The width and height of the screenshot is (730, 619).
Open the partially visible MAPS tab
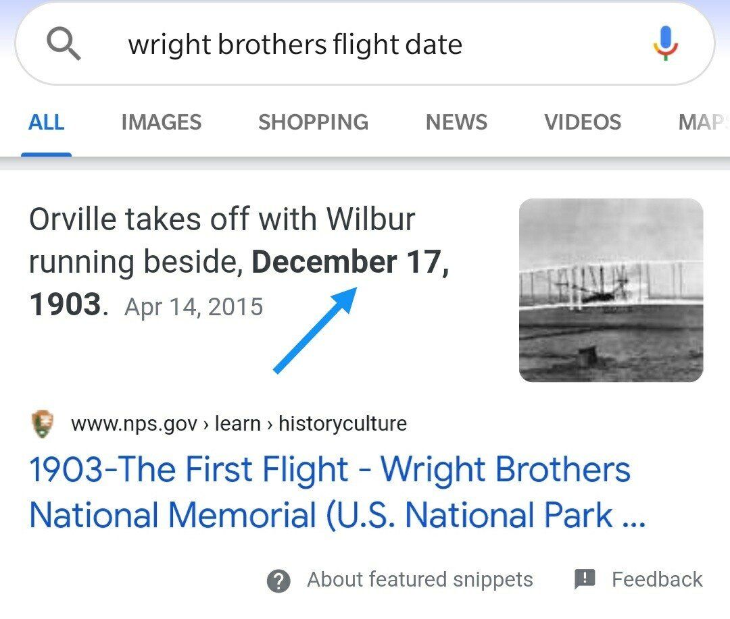tap(703, 122)
